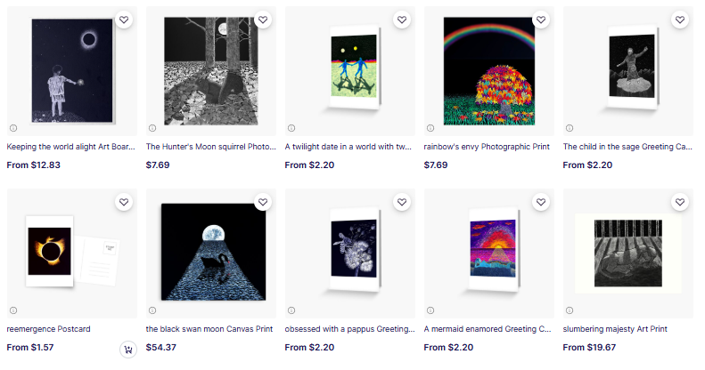This screenshot has width=705, height=370.
Task: Add reemergence Postcard to favorites
Action: coord(124,202)
